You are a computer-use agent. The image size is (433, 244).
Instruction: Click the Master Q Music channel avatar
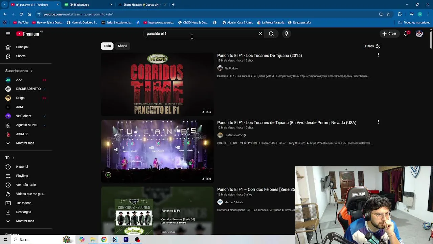coord(220,202)
